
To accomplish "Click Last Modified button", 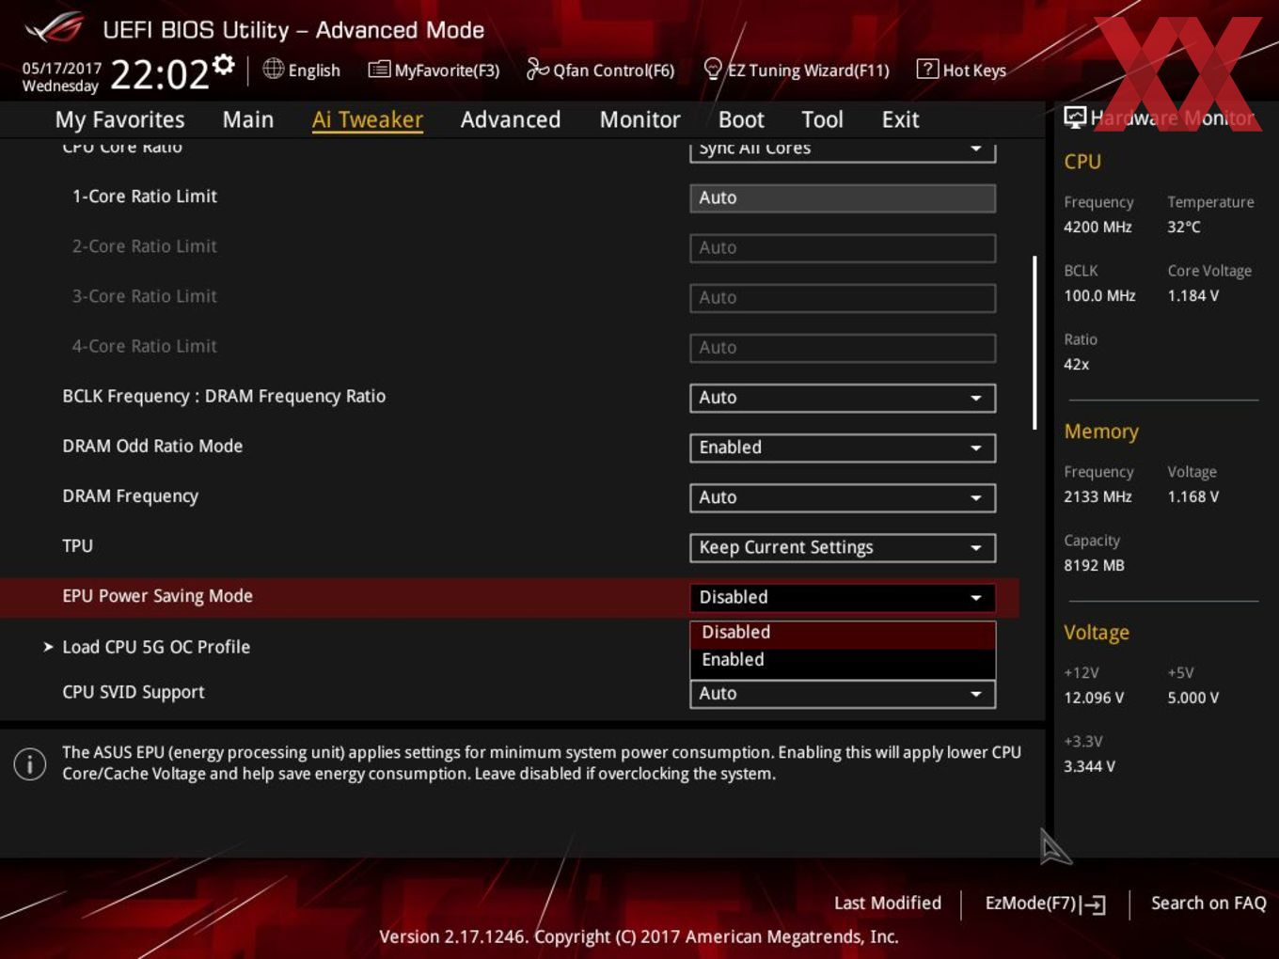I will (x=888, y=903).
